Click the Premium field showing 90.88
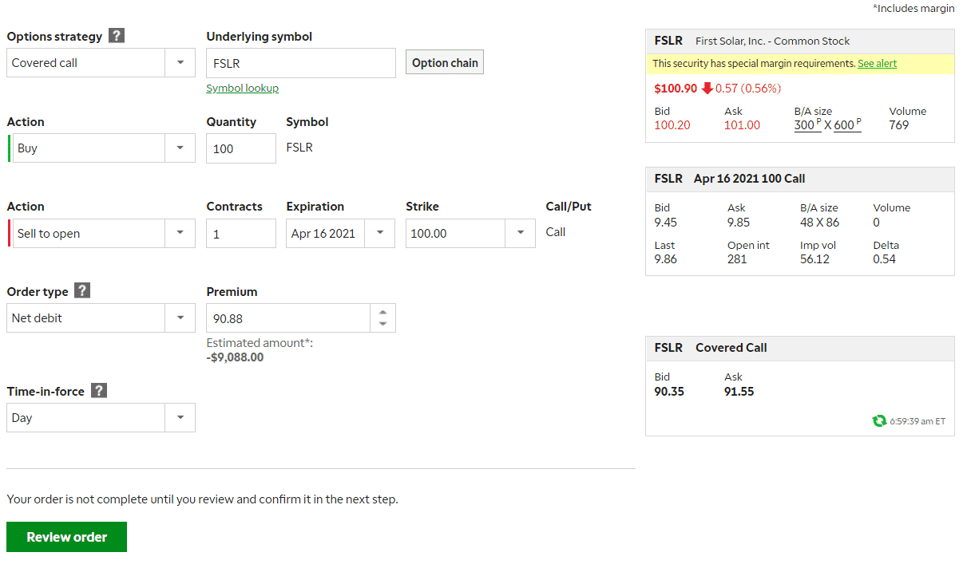This screenshot has width=963, height=564. [288, 318]
